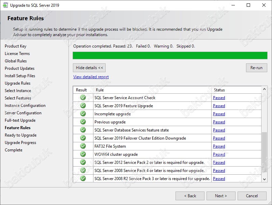Click the green progress bar
272x205 pixels.
point(170,55)
